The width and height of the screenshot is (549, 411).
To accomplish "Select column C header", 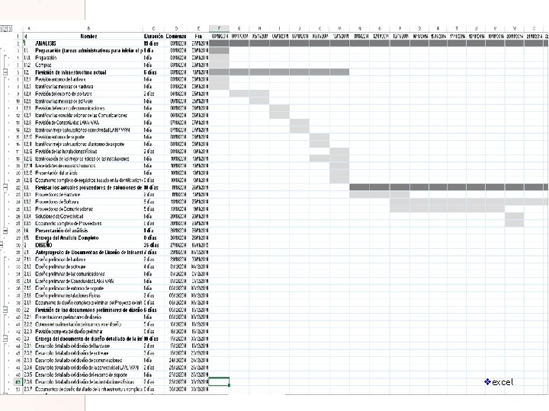I will (x=153, y=29).
